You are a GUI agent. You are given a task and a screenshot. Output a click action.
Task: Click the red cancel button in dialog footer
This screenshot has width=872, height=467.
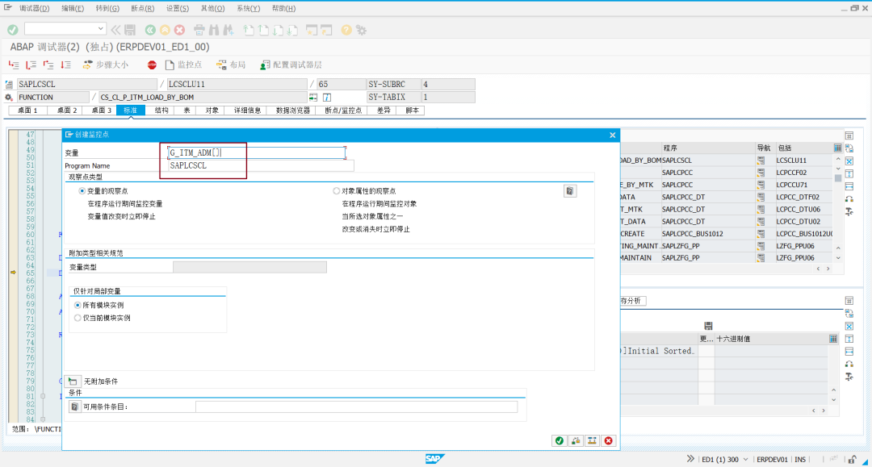(609, 441)
